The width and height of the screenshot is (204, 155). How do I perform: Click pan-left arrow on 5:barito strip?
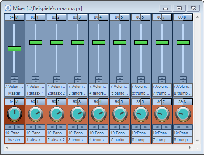coord(115,127)
